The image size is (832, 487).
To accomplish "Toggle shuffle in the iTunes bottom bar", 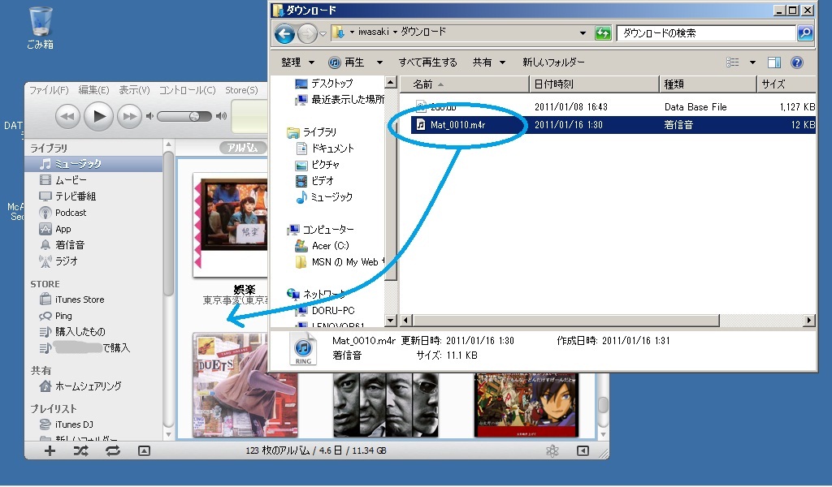I will [80, 451].
